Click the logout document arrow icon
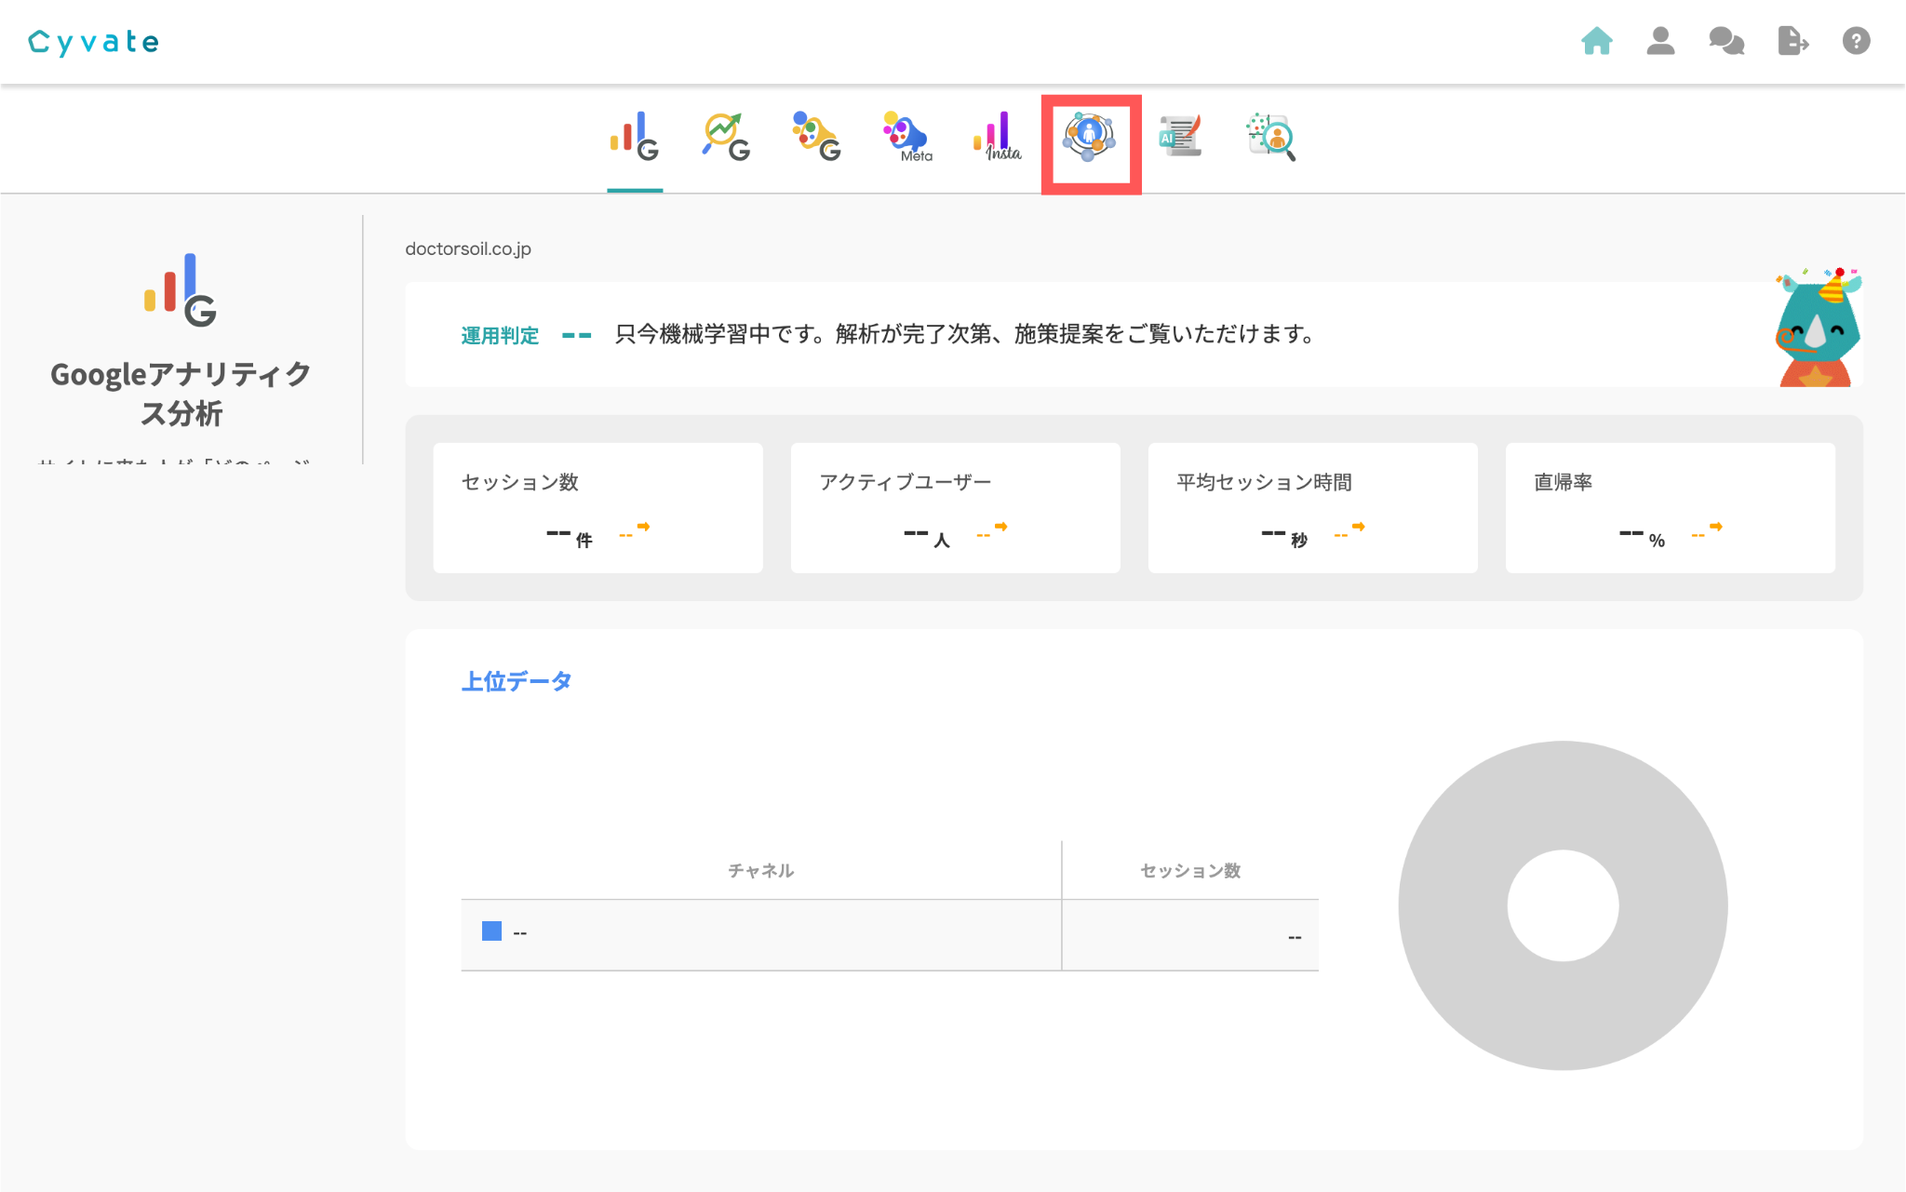Screen dimensions: 1906x1192 click(x=1792, y=41)
